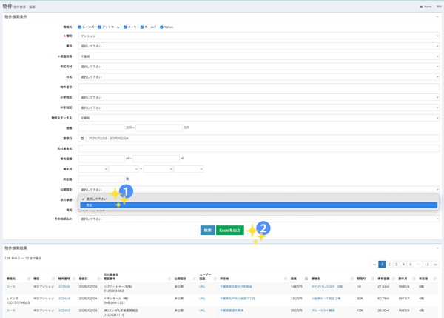Viewport: 444px width, 318px height.
Task: Click the Home icon in the breadcrumb
Action: 421,7
